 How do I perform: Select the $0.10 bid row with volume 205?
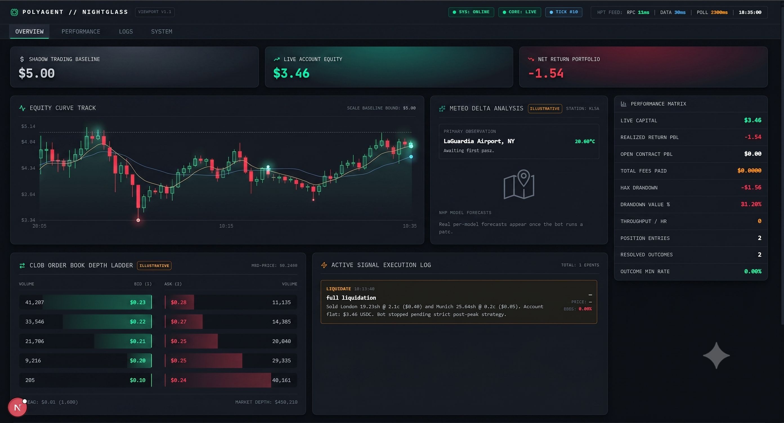click(x=85, y=380)
